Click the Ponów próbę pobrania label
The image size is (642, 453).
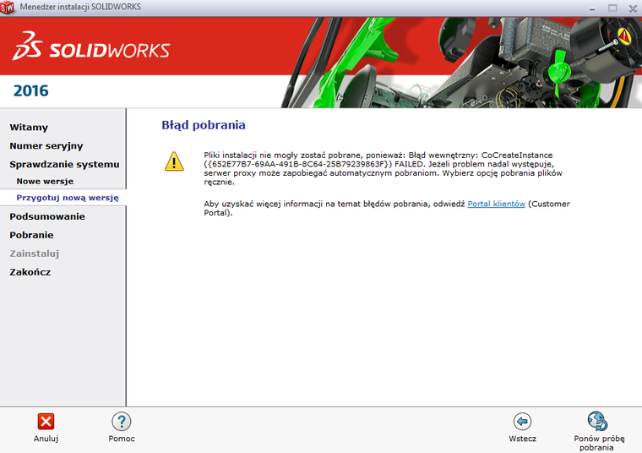coord(599,443)
